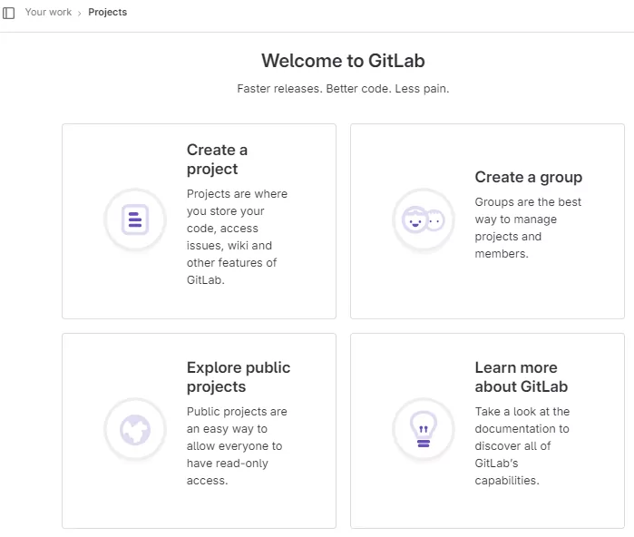Toggle the sidebar panel icon
The height and width of the screenshot is (537, 634).
[9, 13]
